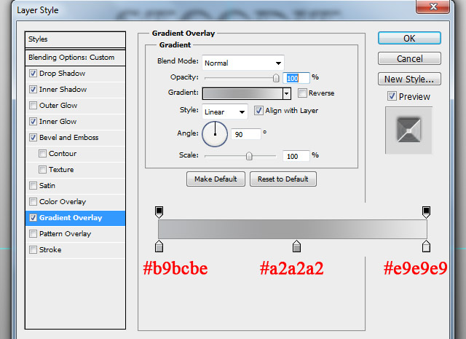Enable the Texture checkbox
The width and height of the screenshot is (466, 339).
point(42,170)
